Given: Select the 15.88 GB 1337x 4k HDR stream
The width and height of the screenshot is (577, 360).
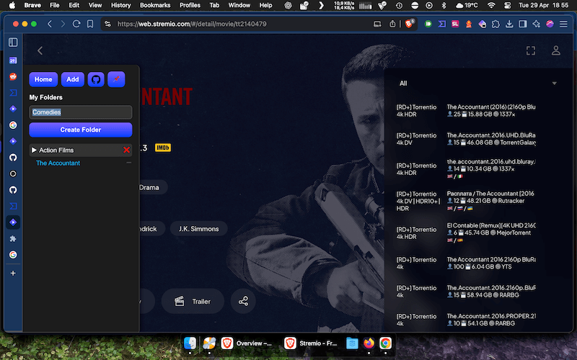Looking at the screenshot, I should pos(466,111).
